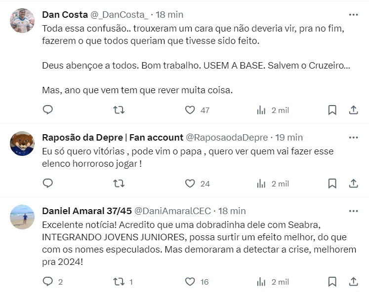
Task: Open more menu on Raposão da Depre's tweet
Action: [x=354, y=137]
